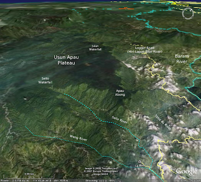This screenshot has width=201, height=182.
Task: Click the placemark icon on the right-hand yellow road
Action: (170, 142)
